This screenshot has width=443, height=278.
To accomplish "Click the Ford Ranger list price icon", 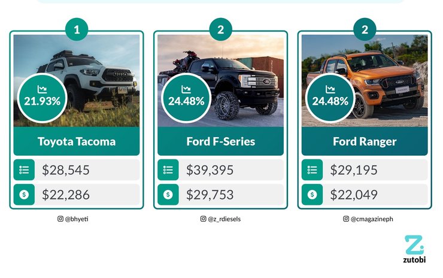I will pos(312,170).
